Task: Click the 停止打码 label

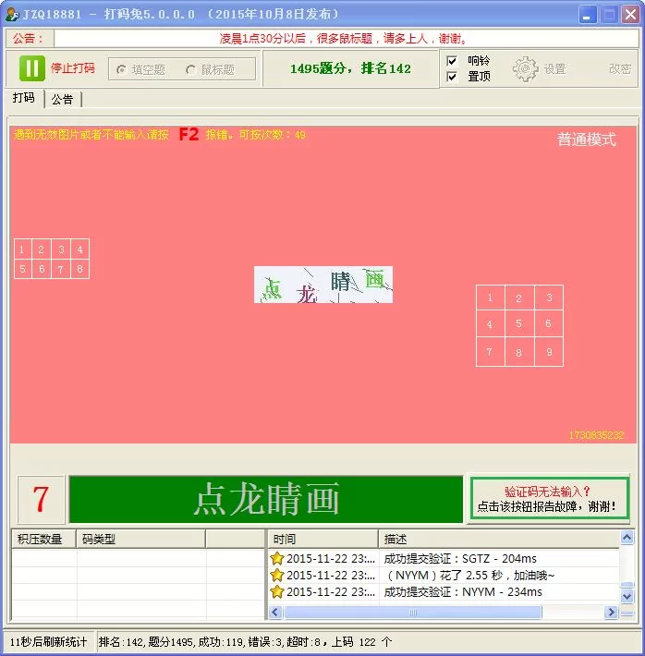Action: click(72, 68)
